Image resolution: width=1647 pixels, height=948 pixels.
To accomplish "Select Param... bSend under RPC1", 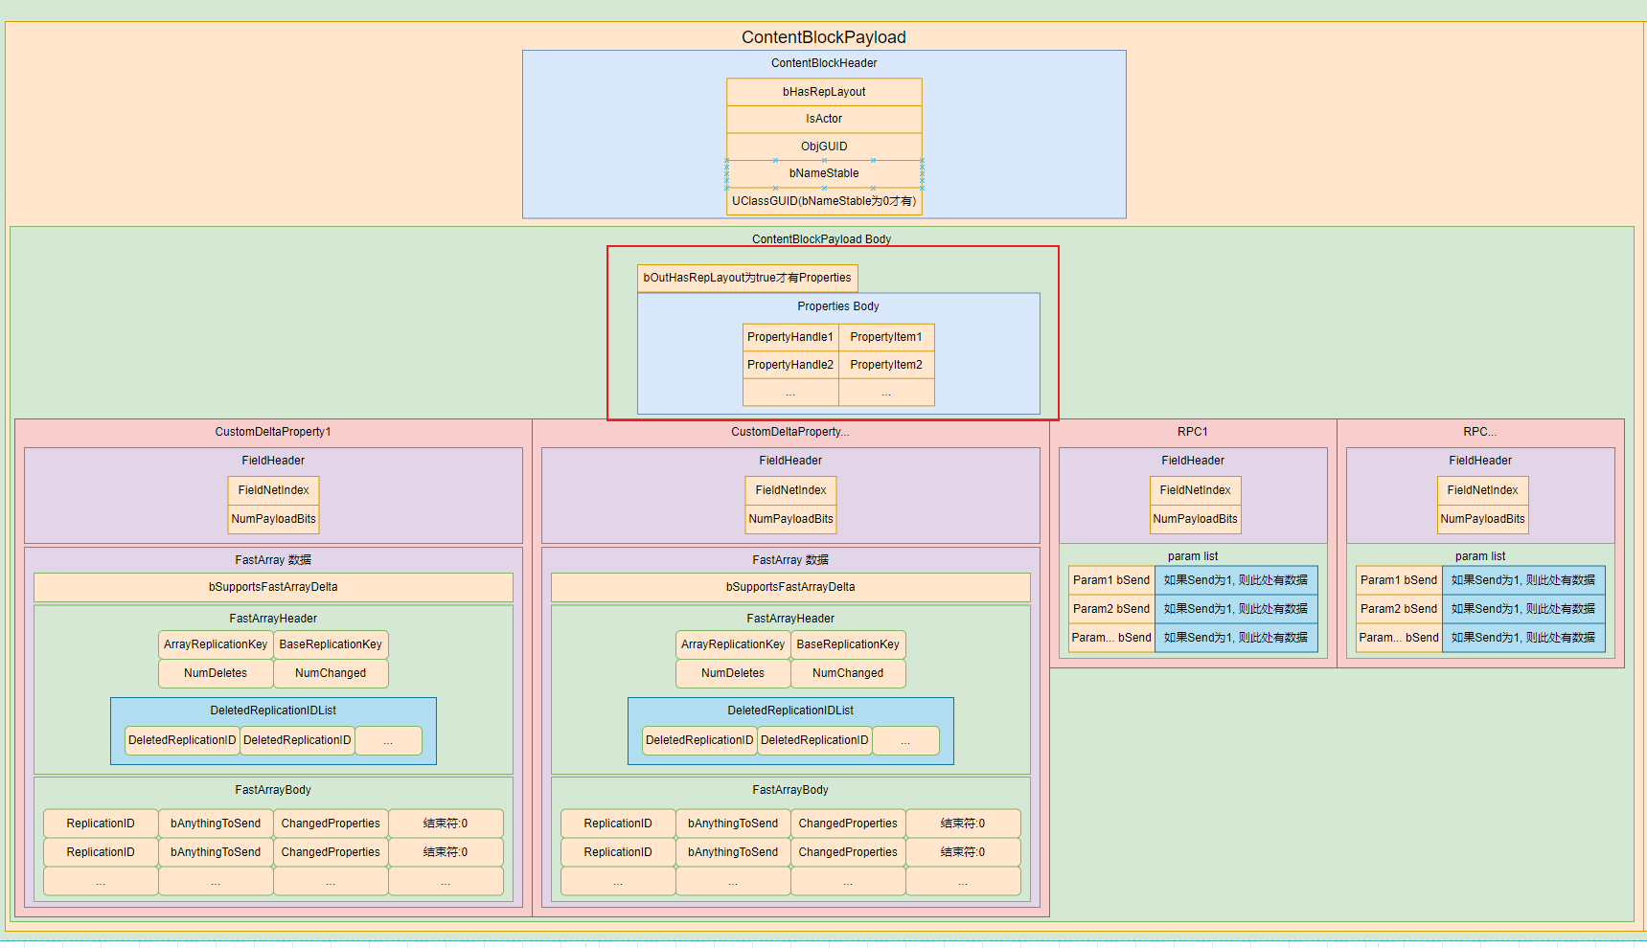I will pyautogui.click(x=1111, y=638).
